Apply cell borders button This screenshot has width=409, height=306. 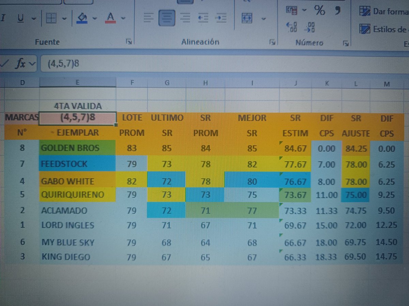51,19
